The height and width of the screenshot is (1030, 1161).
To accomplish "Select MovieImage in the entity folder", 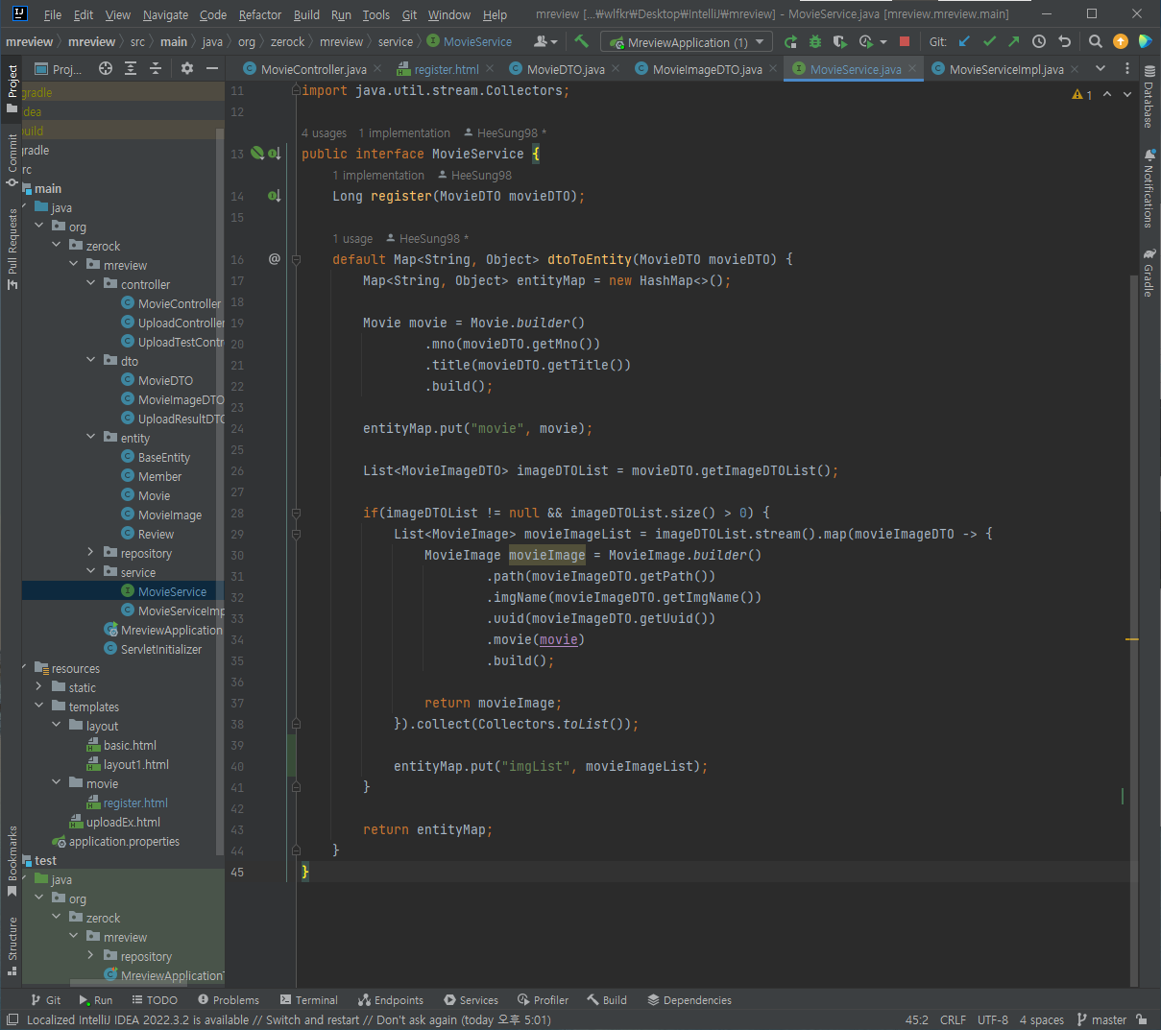I will tap(170, 515).
